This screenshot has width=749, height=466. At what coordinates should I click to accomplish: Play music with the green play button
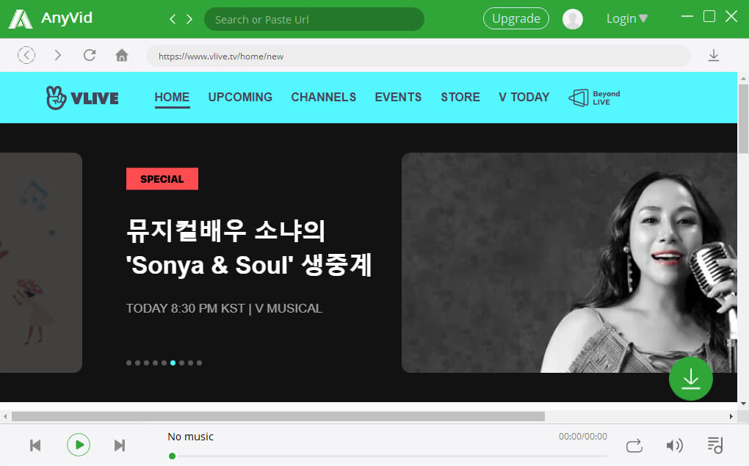click(x=79, y=445)
